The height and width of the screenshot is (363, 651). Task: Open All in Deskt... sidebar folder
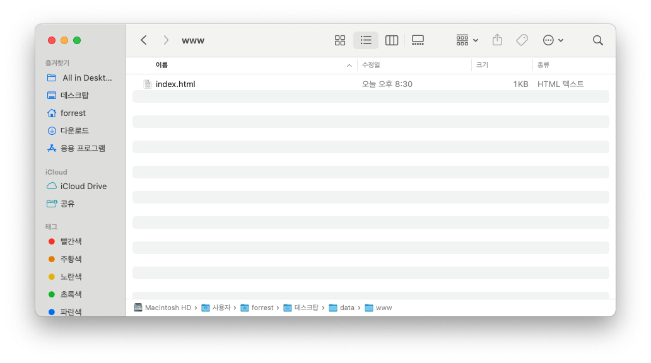point(79,78)
